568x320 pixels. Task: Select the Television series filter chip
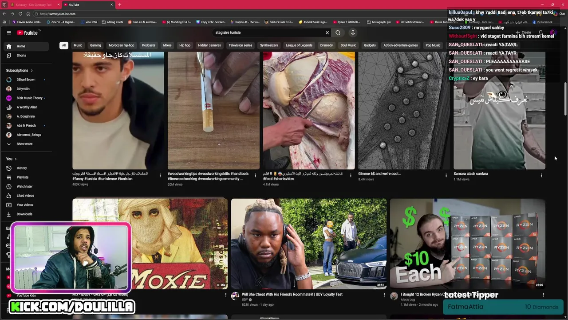[241, 45]
